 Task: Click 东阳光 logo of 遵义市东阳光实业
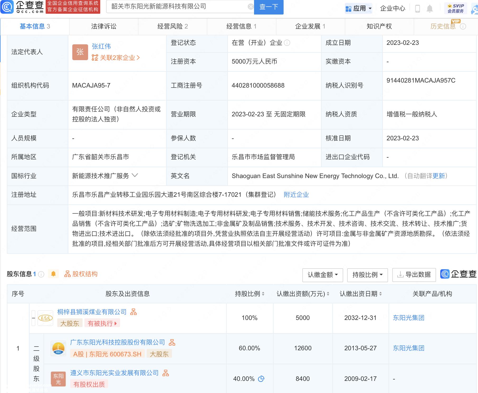58,379
